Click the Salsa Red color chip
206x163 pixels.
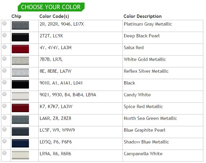20,49
